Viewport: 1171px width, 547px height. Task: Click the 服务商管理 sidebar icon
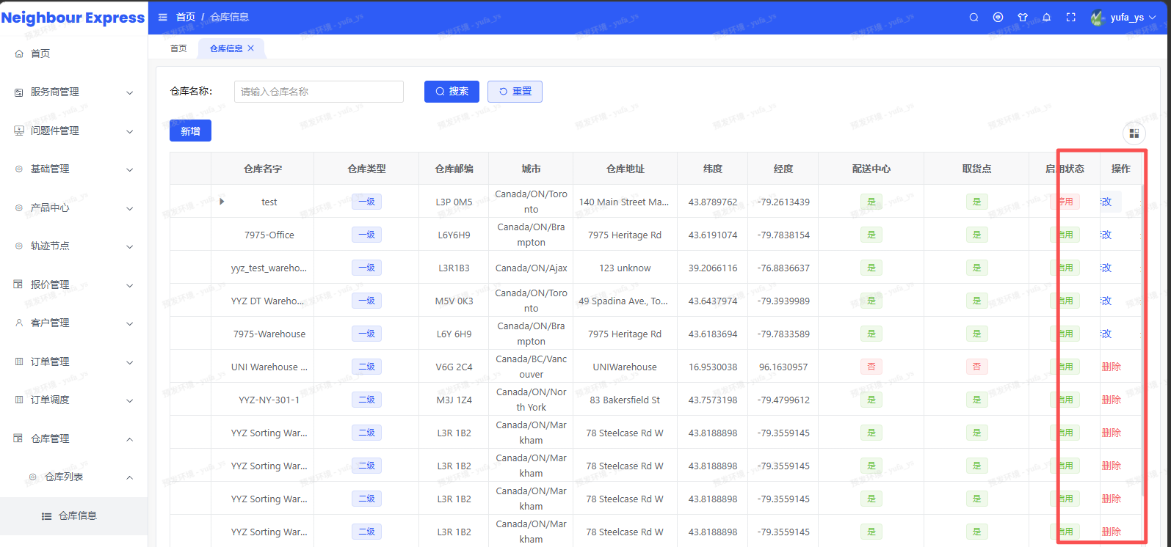pyautogui.click(x=19, y=92)
